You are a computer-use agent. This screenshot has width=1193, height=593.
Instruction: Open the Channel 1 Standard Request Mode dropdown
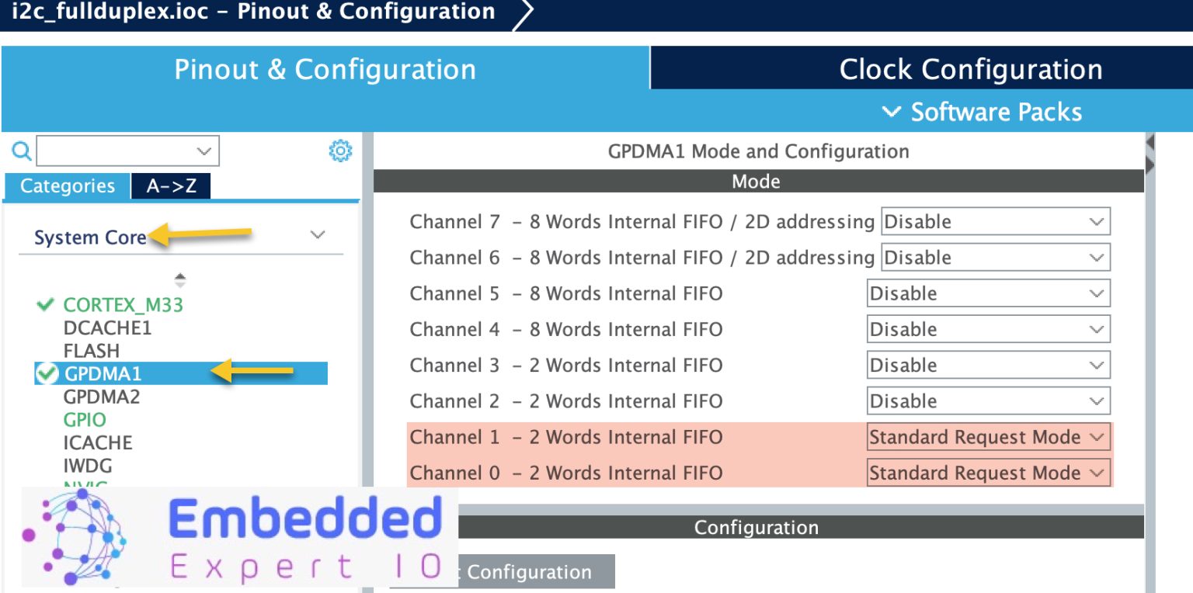[x=988, y=437]
